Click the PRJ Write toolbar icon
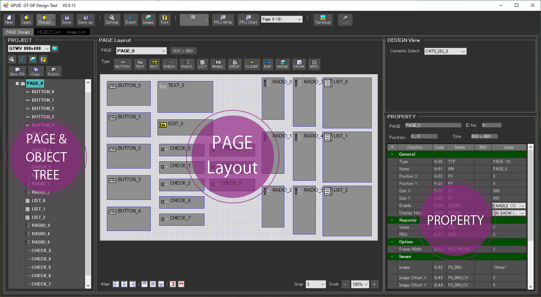 click(223, 20)
